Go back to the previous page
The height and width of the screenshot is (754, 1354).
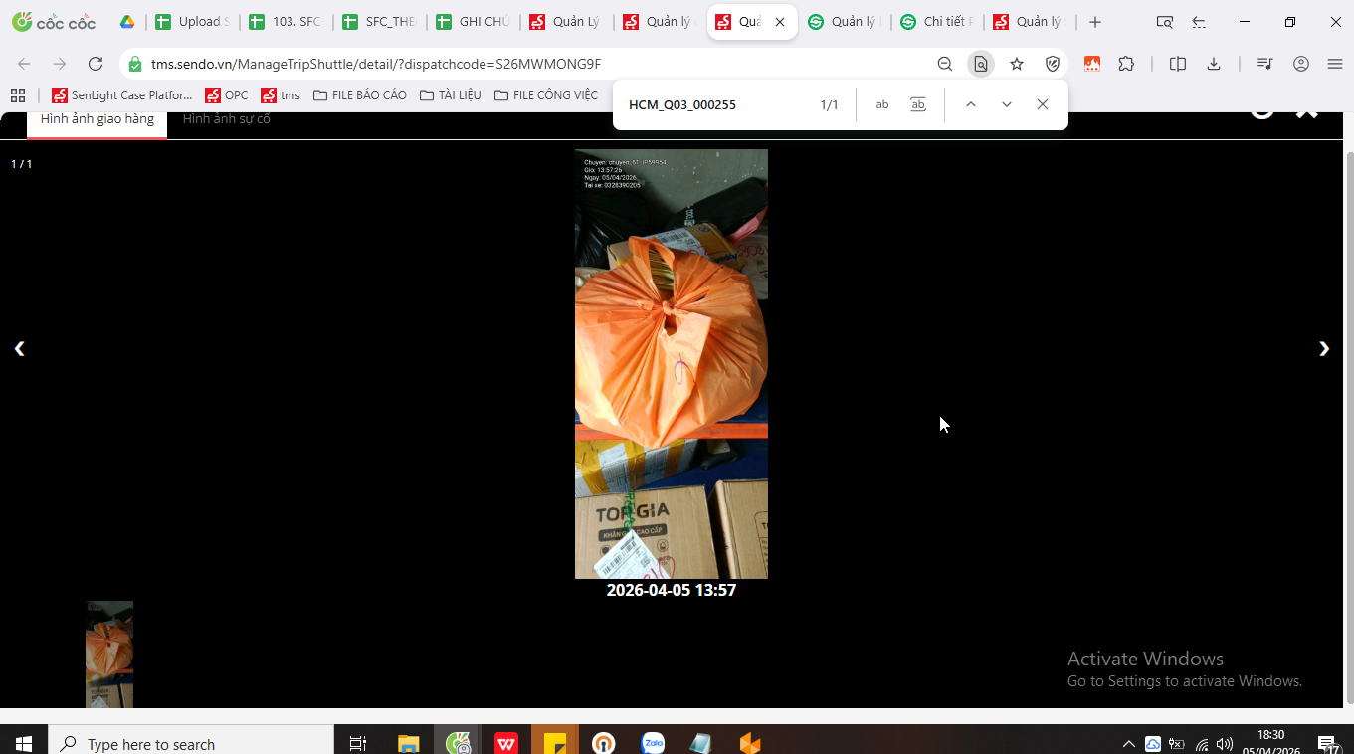pos(24,64)
